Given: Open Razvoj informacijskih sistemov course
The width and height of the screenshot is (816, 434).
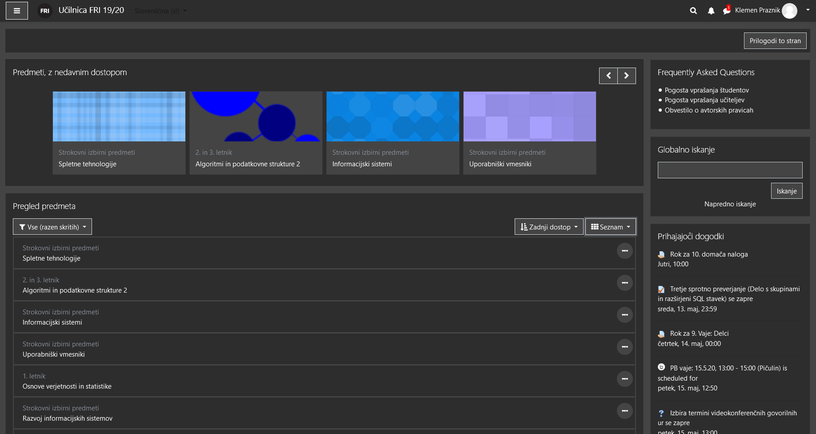Looking at the screenshot, I should coord(68,418).
